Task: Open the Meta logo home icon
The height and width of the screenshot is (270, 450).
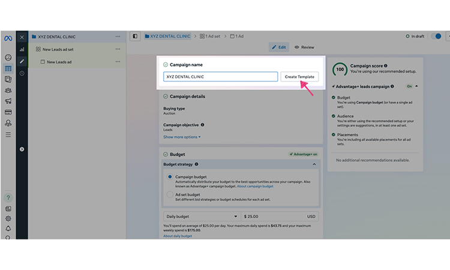Action: (8, 38)
